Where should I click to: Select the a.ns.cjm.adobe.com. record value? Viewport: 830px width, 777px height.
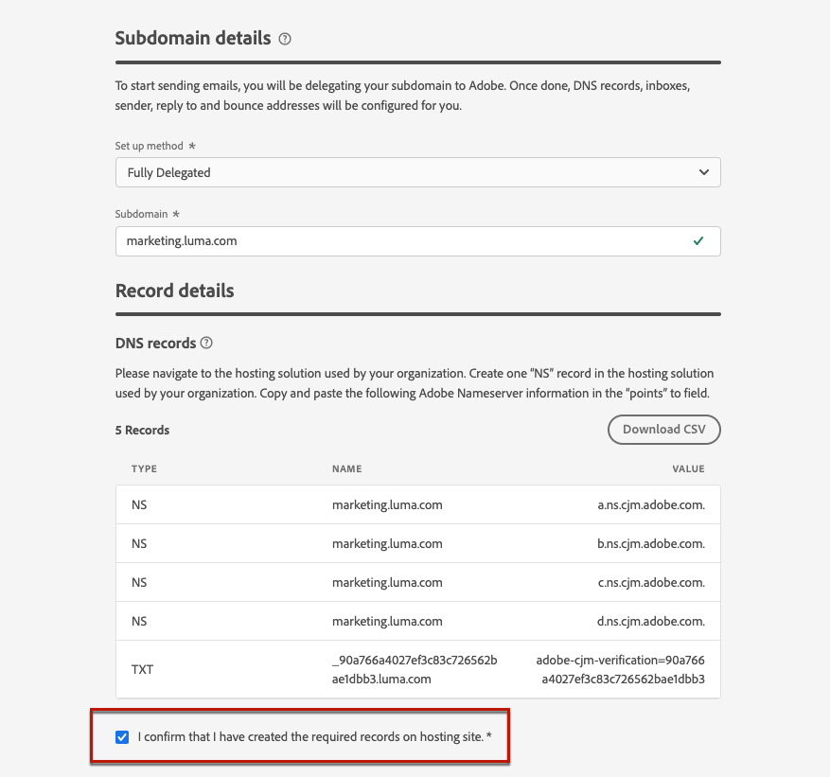tap(651, 505)
